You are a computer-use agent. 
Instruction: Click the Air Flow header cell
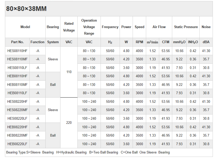(x=159, y=27)
